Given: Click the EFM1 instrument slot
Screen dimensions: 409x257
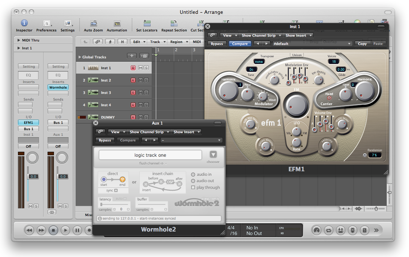Looking at the screenshot, I should tap(28, 122).
